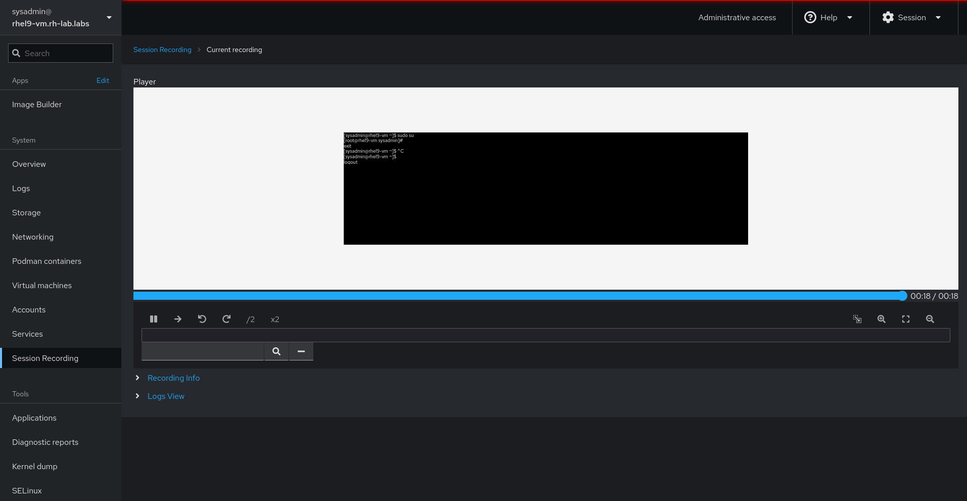Viewport: 967px width, 501px height.
Task: Click the magnifier search button in player
Action: coord(277,351)
